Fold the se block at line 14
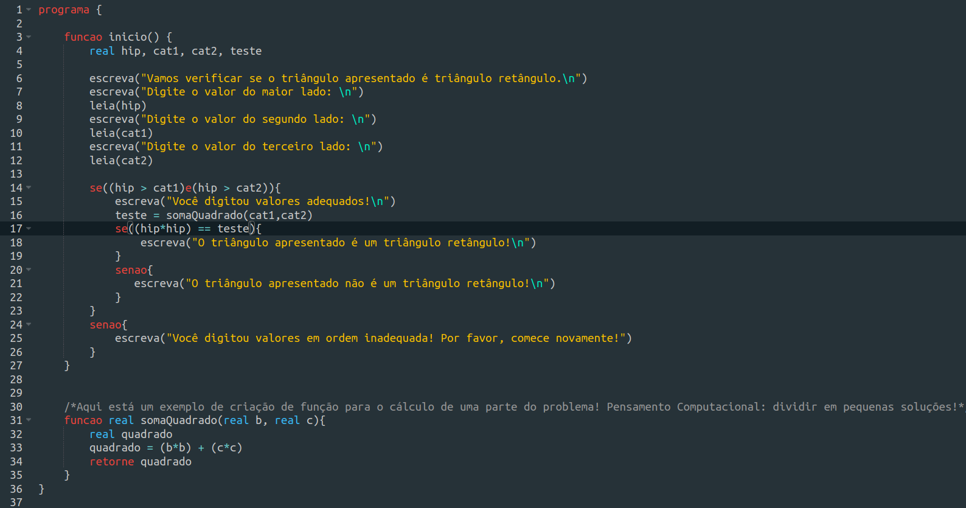The image size is (966, 508). (29, 188)
